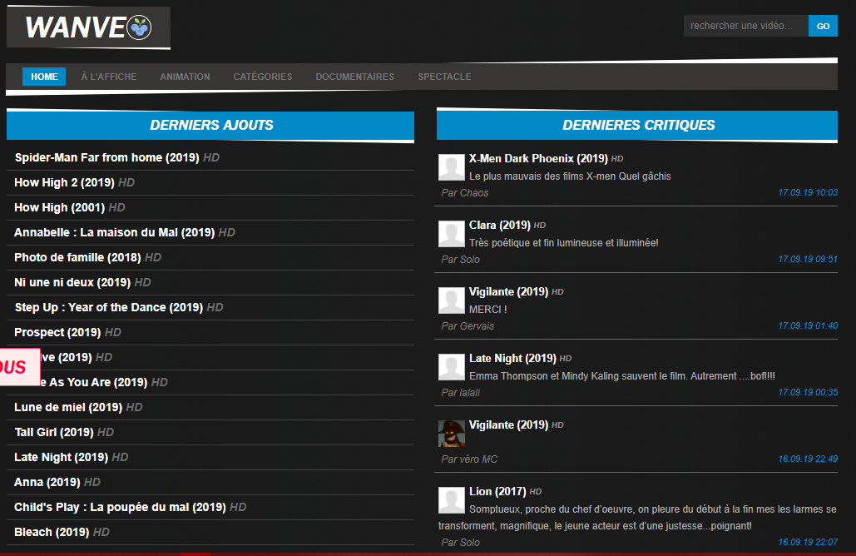Open How High 2 (2019)

pyautogui.click(x=64, y=182)
